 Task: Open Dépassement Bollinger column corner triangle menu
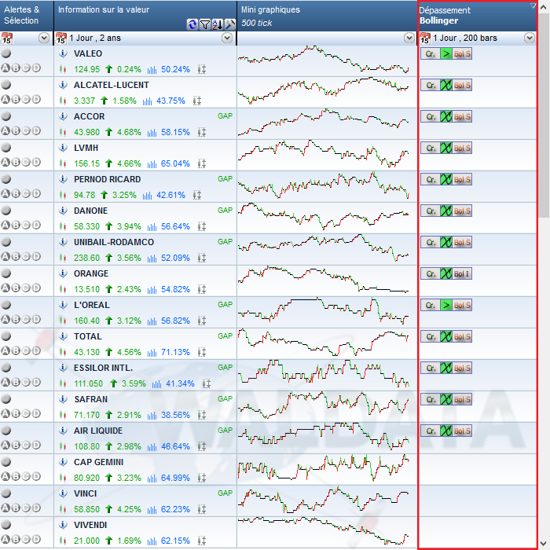click(x=533, y=5)
